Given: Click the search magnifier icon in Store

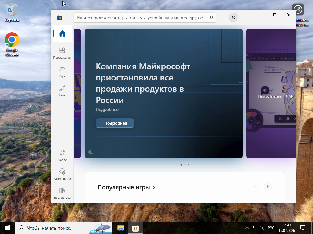Looking at the screenshot, I should (211, 18).
